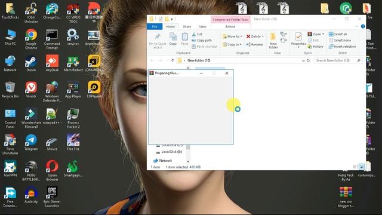
Task: Close the Preparing files dialog
Action: 227,73
